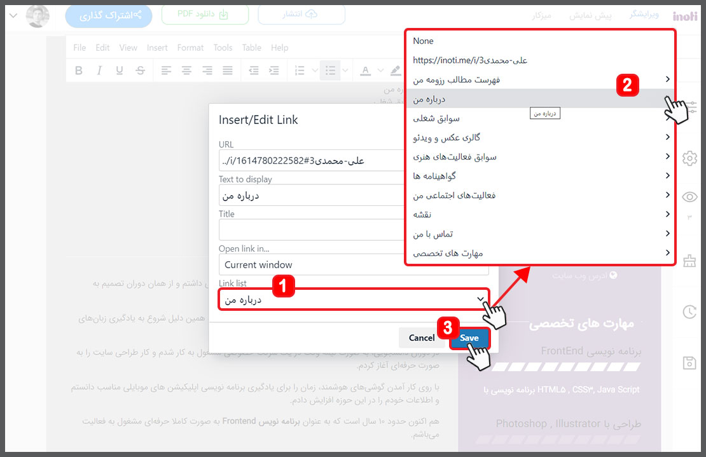Open settings gear in right sidebar
Image resolution: width=706 pixels, height=457 pixels.
tap(689, 158)
